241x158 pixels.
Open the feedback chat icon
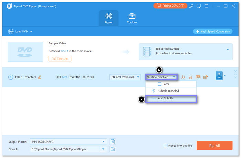(x=199, y=6)
